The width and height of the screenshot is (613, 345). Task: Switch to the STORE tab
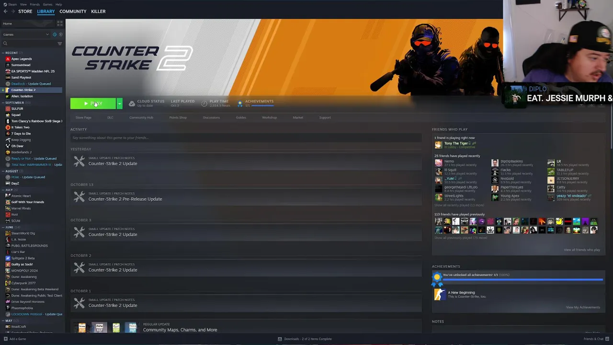25,11
